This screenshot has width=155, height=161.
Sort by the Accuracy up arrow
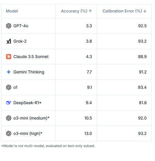coord(90,11)
